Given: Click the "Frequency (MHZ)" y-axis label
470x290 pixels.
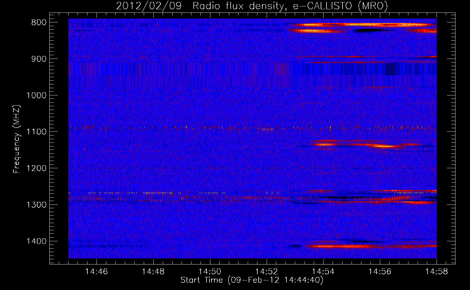Looking at the screenshot, I should pyautogui.click(x=17, y=139).
